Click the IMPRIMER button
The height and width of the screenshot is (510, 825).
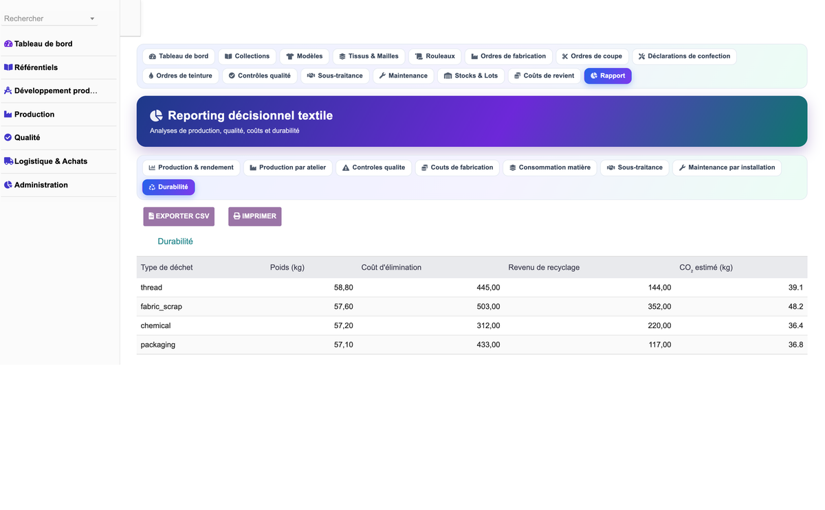[254, 216]
